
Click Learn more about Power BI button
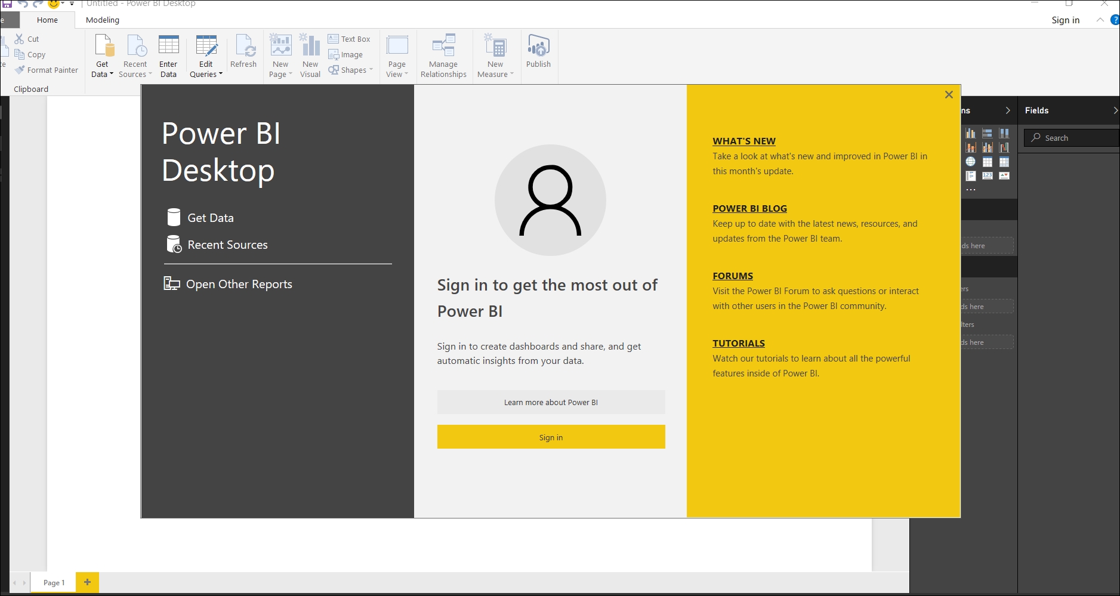(551, 402)
